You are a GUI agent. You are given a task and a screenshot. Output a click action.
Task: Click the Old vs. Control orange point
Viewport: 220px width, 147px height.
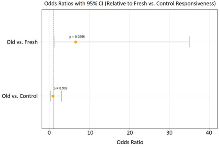53,96
